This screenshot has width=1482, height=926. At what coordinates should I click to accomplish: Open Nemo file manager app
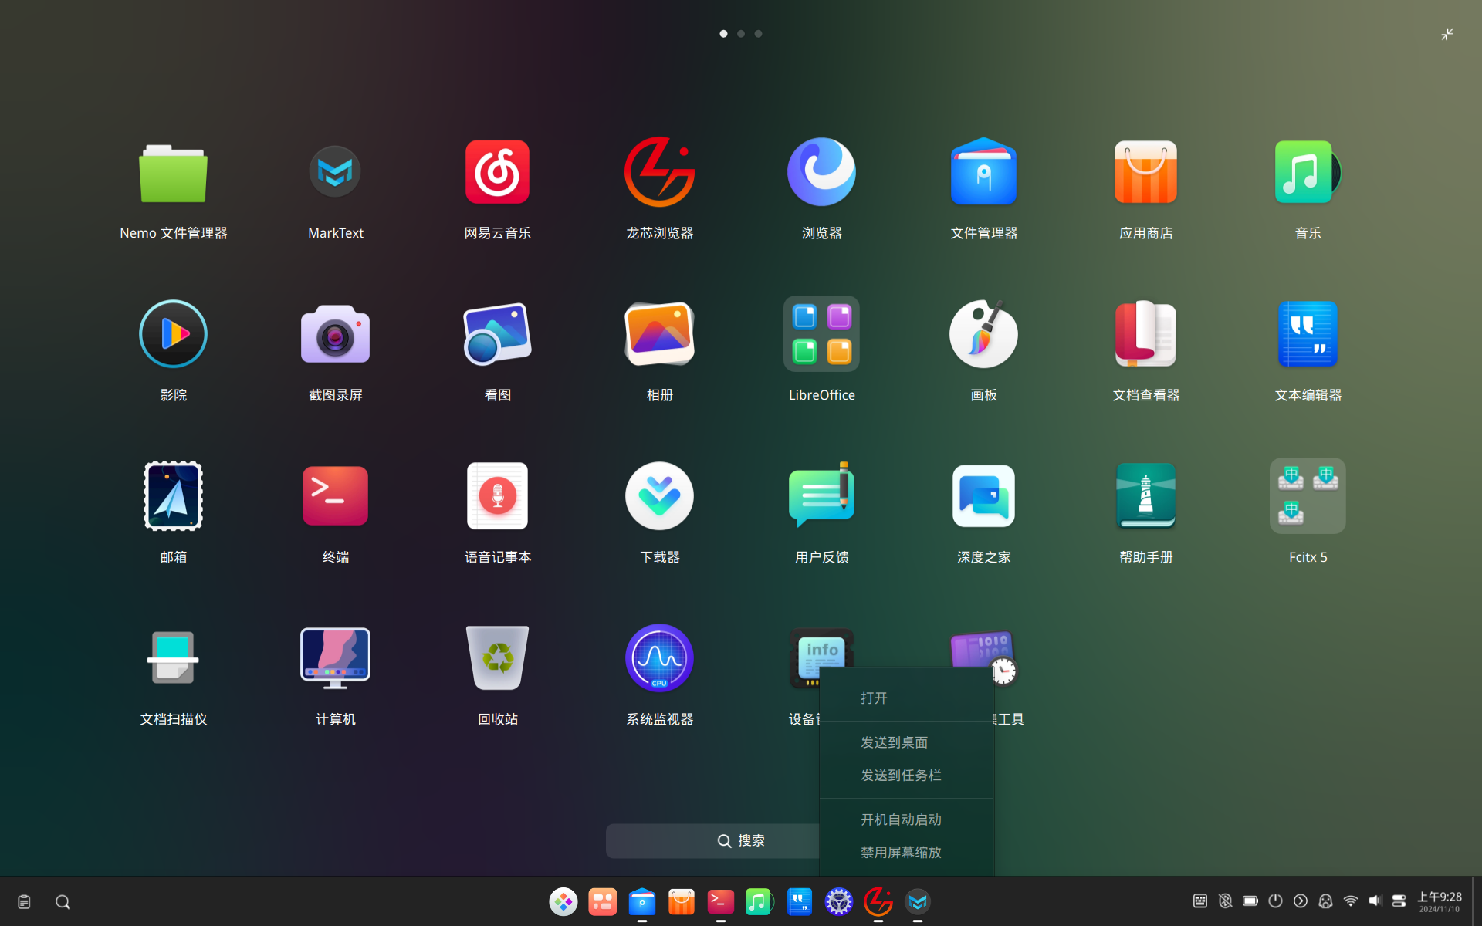coord(173,173)
